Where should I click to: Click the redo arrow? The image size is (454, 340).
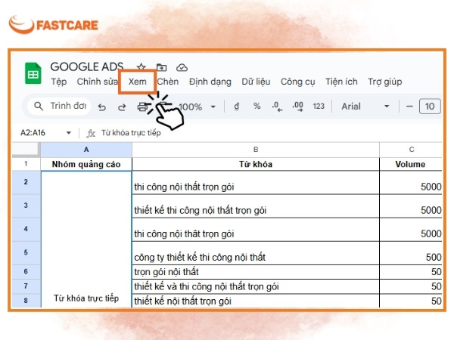click(x=122, y=107)
